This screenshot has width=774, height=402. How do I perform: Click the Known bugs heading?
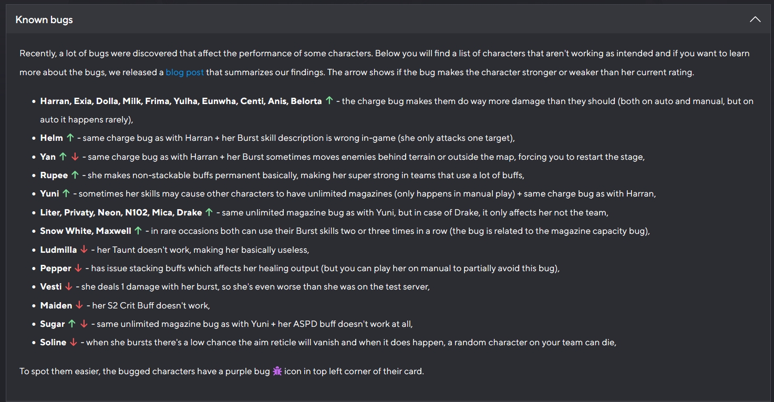click(44, 19)
